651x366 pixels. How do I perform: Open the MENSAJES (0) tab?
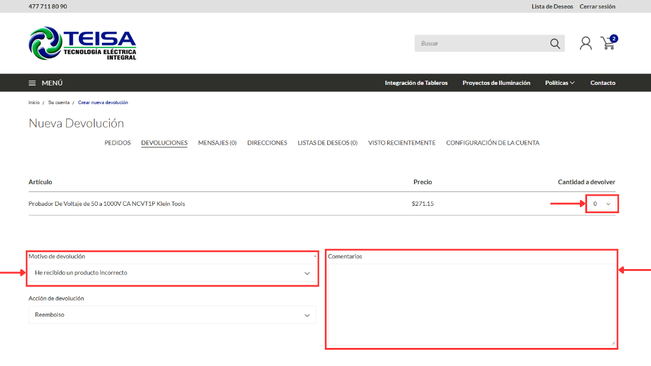click(217, 143)
